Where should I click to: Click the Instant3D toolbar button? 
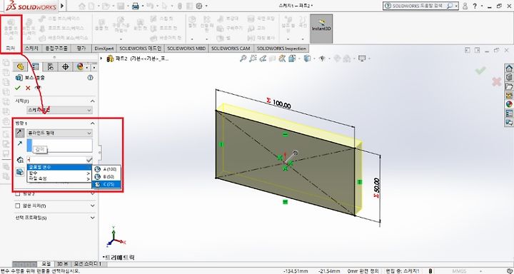coord(321,29)
